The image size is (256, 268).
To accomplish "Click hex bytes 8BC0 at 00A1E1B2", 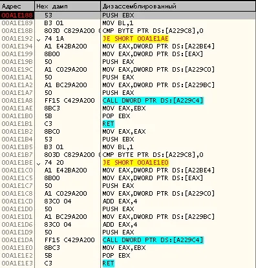I will pyautogui.click(x=52, y=132).
